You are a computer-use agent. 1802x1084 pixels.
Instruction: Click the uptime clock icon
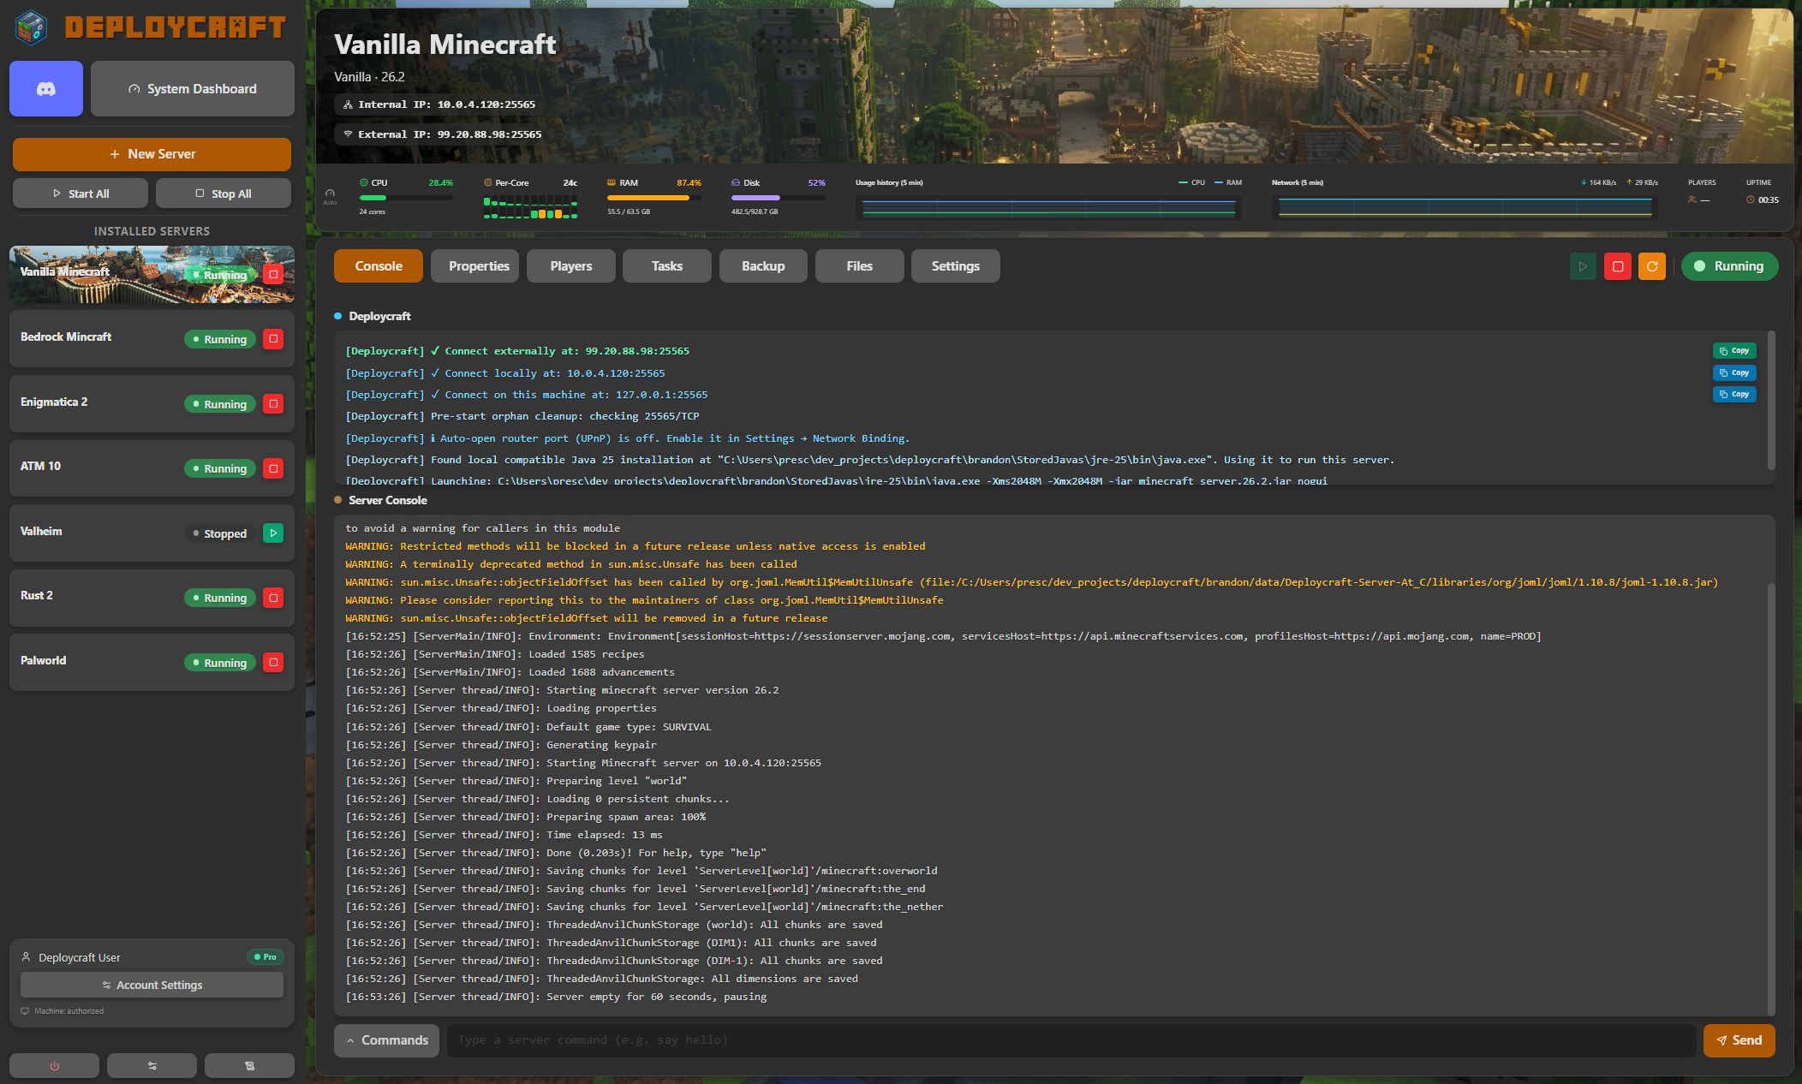1751,200
